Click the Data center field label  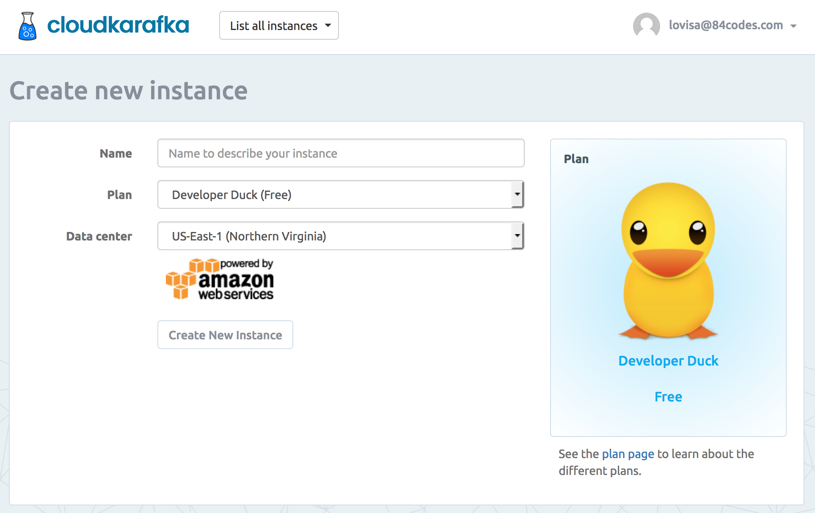click(99, 236)
